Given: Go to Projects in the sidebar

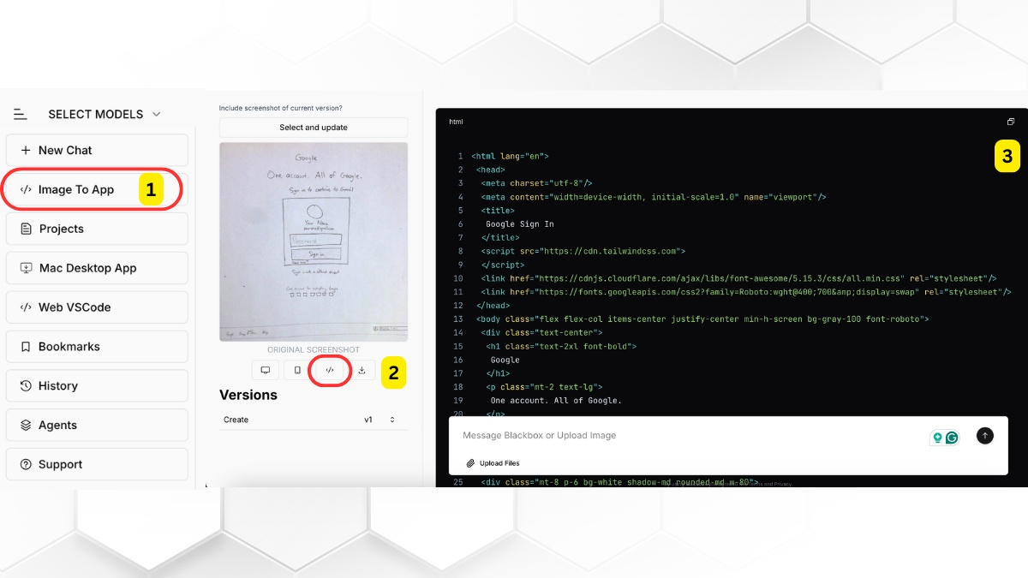Looking at the screenshot, I should 97,229.
